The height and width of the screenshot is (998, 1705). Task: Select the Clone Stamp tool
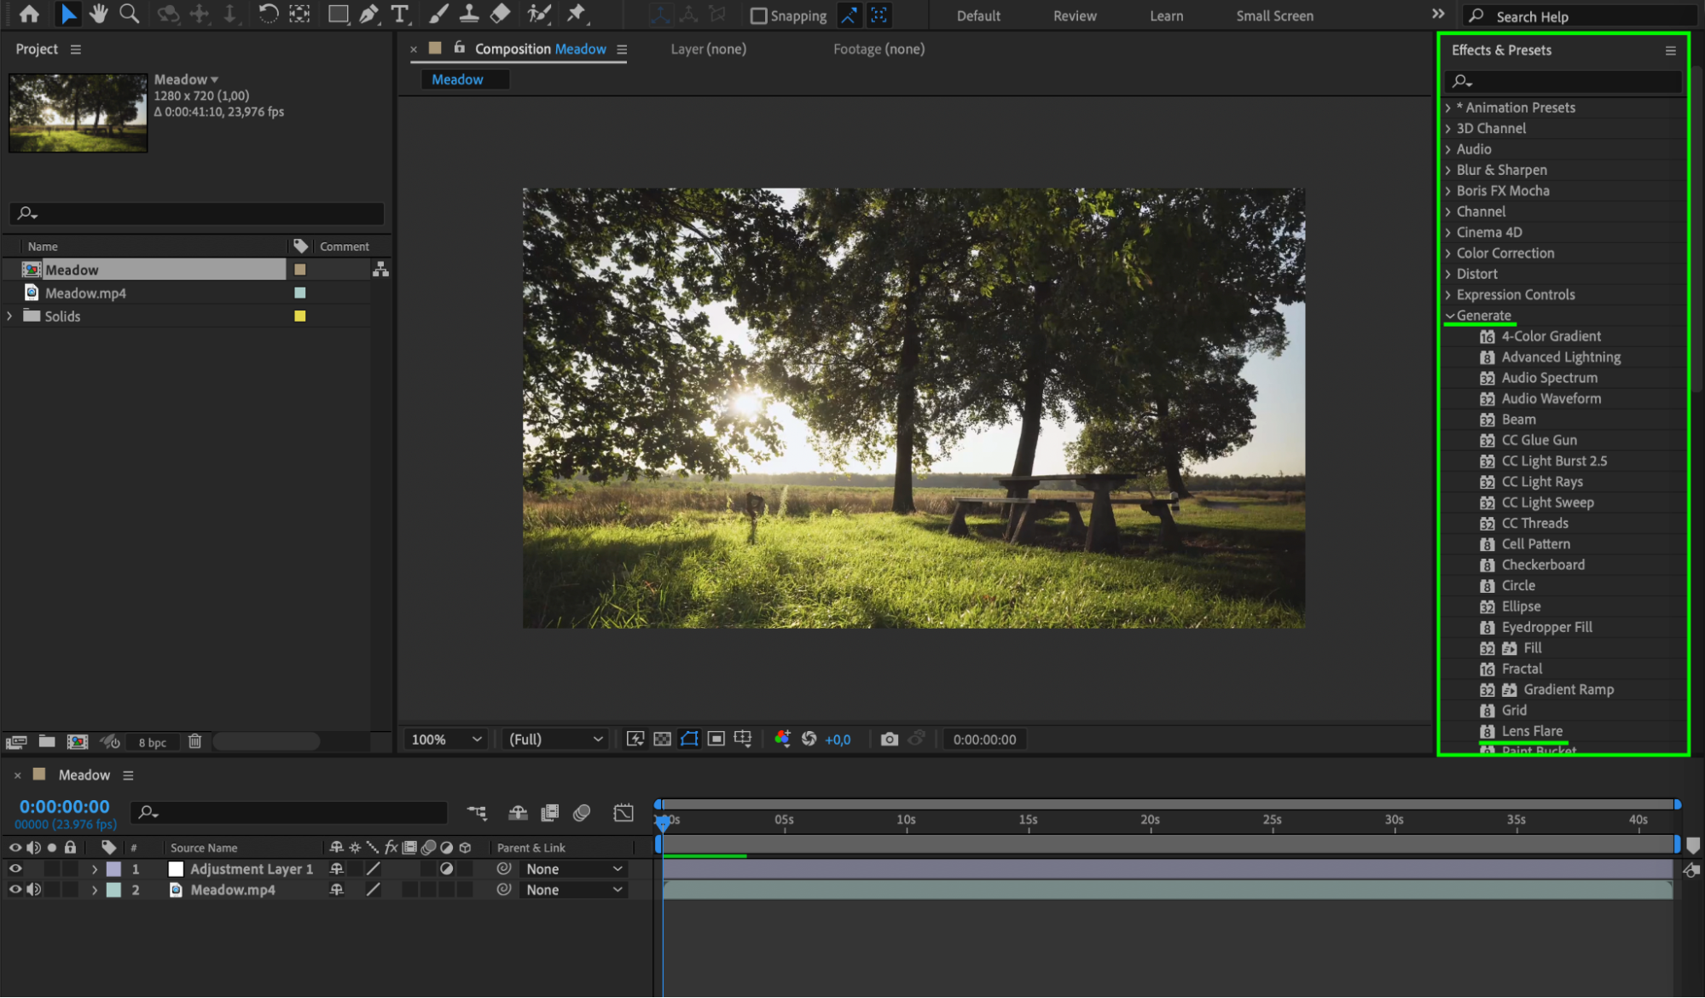click(468, 14)
